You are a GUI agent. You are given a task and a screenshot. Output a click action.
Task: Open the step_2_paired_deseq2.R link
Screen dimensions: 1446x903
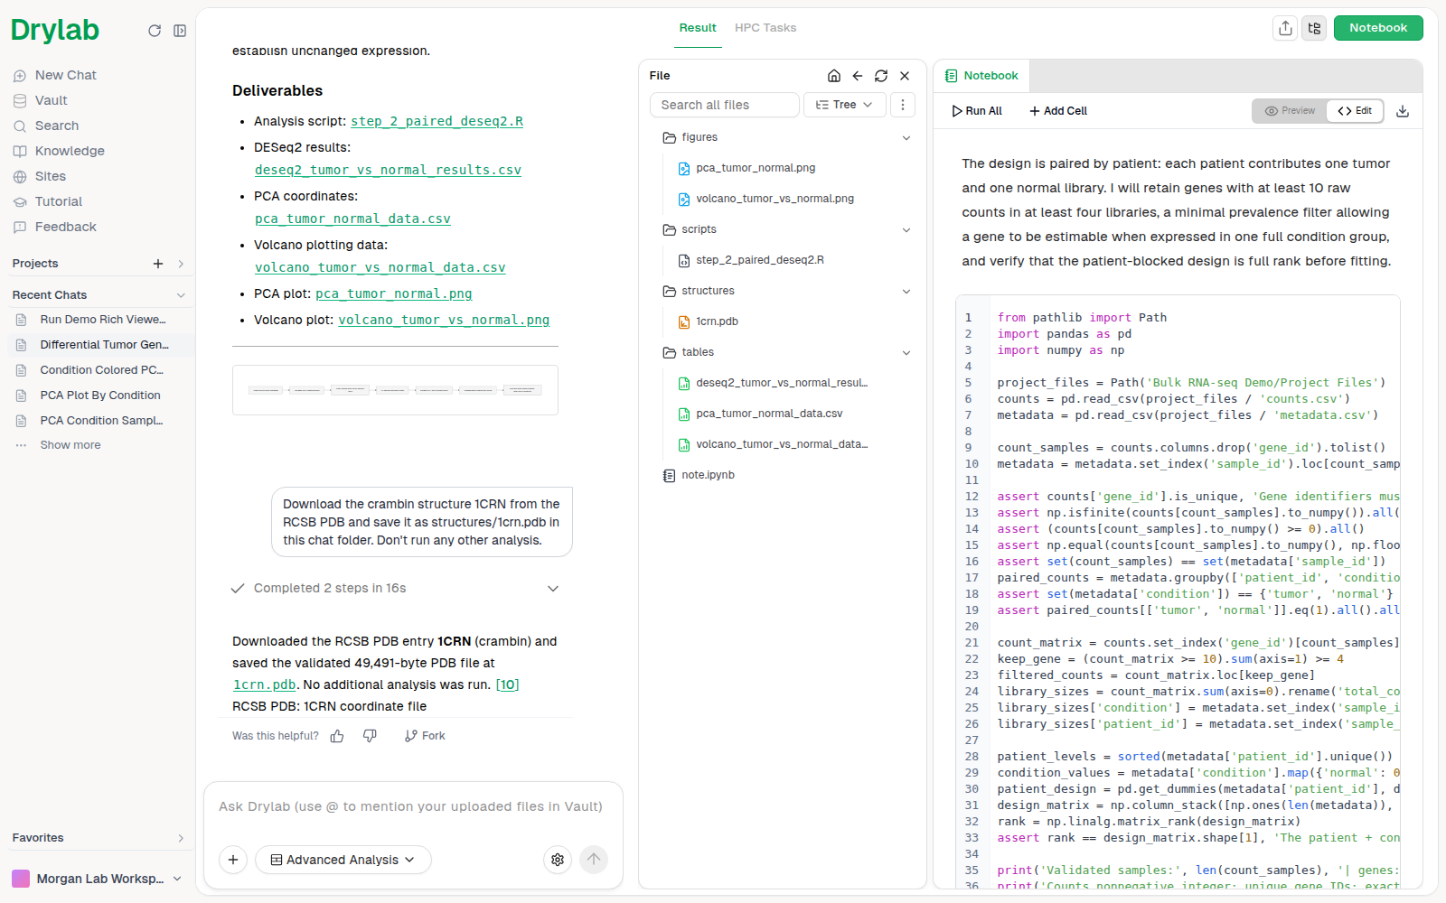coord(437,121)
